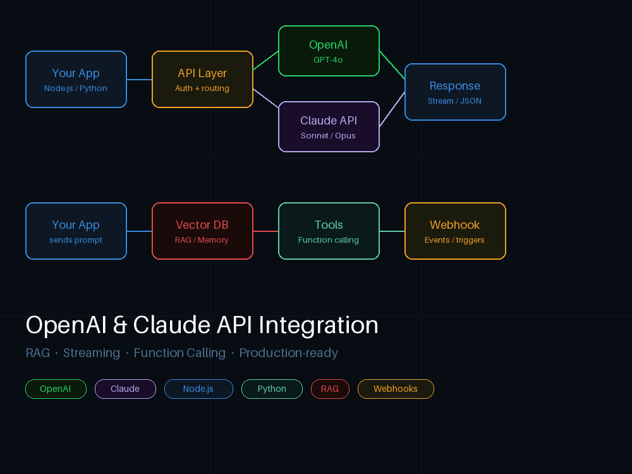This screenshot has height=474, width=632.
Task: Click the text Node.js / Python
Action: [76, 88]
